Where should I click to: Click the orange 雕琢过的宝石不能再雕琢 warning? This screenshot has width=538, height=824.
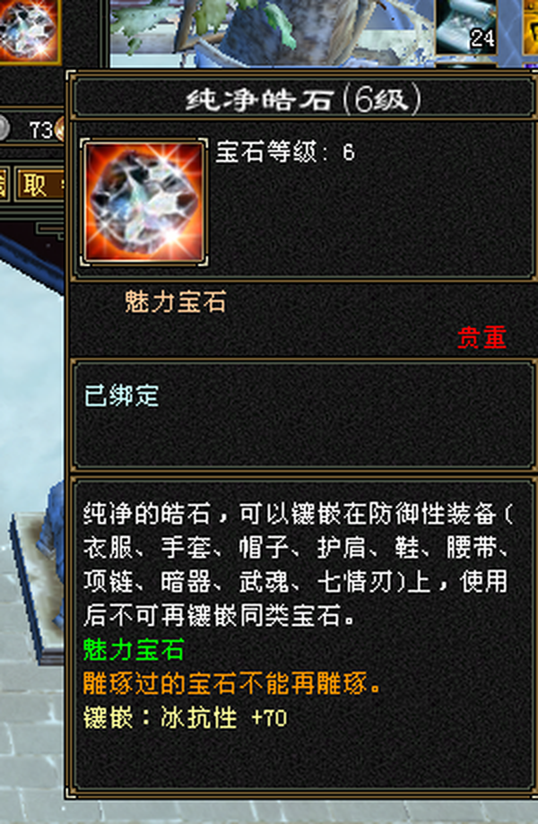coord(231,684)
